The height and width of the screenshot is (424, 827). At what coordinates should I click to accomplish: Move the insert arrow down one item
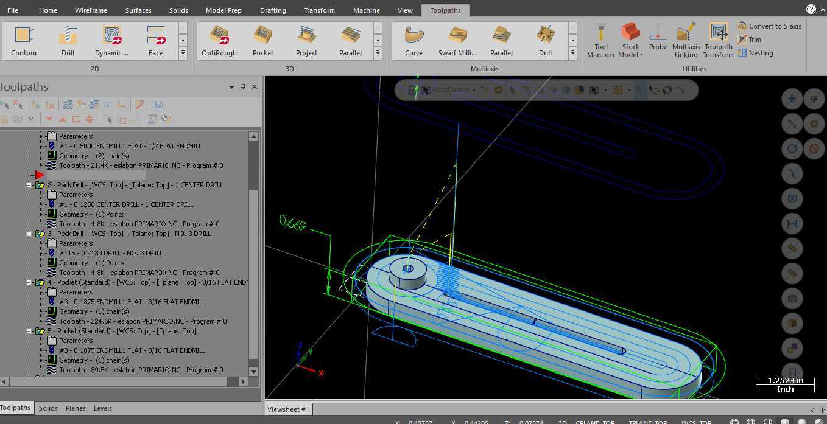click(x=49, y=119)
